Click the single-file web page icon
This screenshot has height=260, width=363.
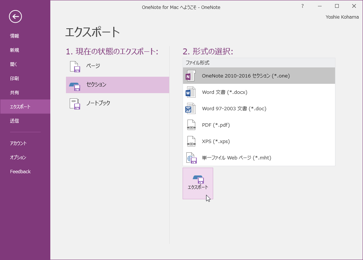(192, 158)
